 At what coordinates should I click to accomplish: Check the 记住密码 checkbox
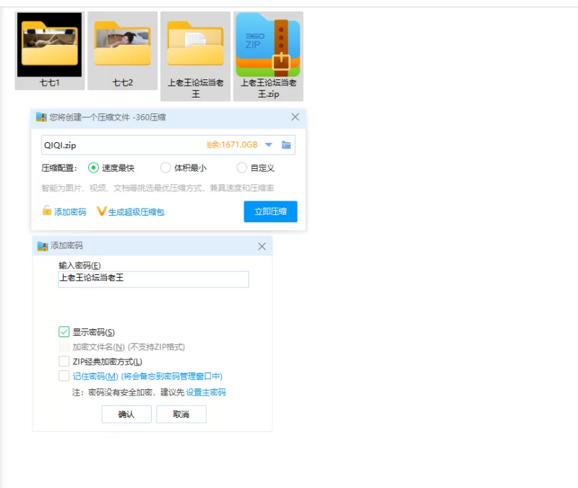click(64, 376)
